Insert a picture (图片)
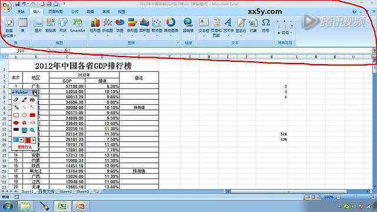377x212 pixels. [x=38, y=25]
